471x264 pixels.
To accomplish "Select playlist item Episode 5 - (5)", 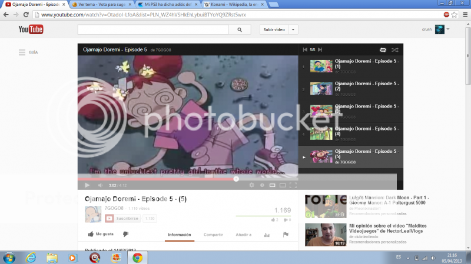I will coord(350,156).
